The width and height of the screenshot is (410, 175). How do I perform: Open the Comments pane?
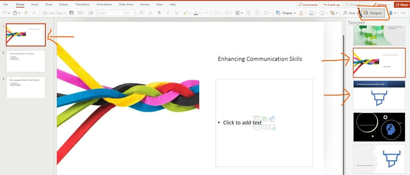point(308,5)
